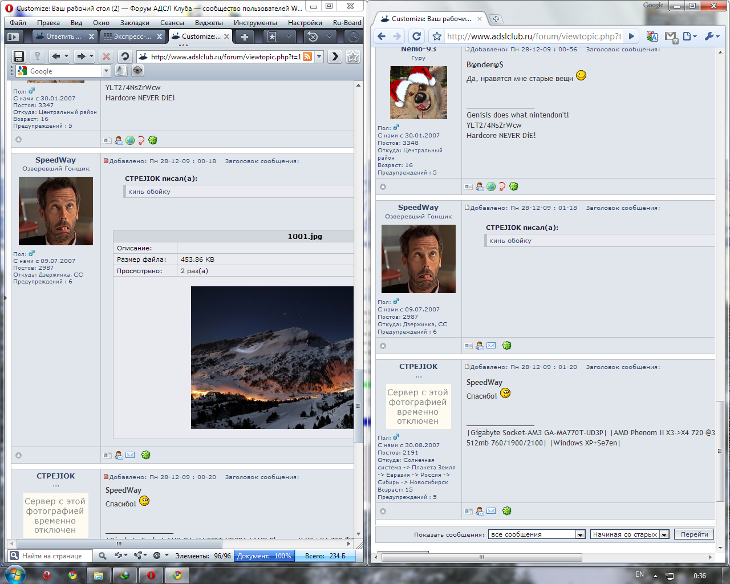730x584 pixels.
Task: Click the Opera reload page button
Action: tap(125, 56)
